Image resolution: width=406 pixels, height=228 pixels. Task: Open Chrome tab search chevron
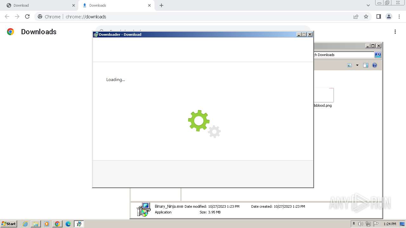[x=368, y=5]
